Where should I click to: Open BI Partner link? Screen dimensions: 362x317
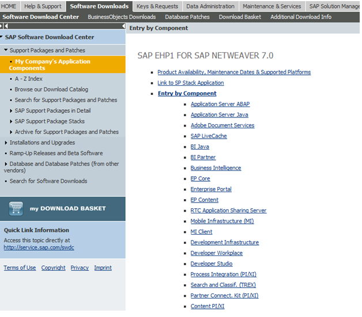[x=203, y=157]
